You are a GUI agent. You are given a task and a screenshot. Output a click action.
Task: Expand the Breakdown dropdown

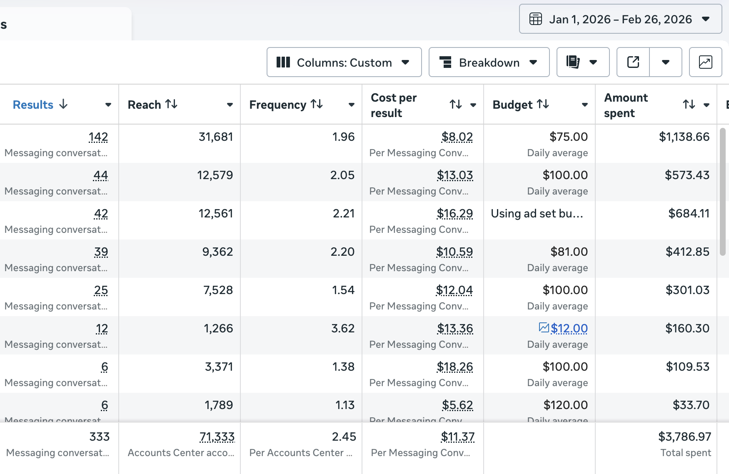click(x=489, y=62)
